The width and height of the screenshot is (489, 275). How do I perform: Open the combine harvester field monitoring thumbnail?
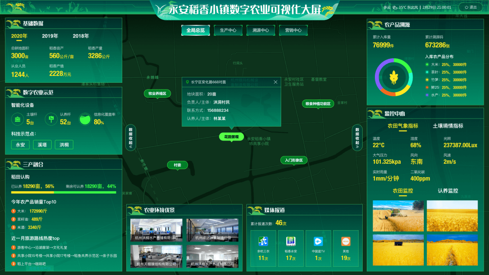click(x=398, y=216)
